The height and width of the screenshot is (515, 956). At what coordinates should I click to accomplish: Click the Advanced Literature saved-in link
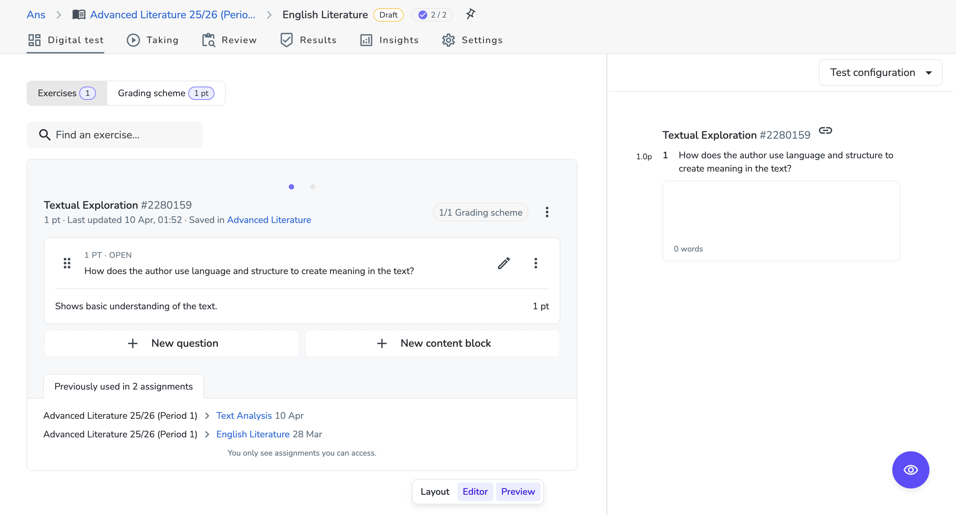tap(269, 220)
